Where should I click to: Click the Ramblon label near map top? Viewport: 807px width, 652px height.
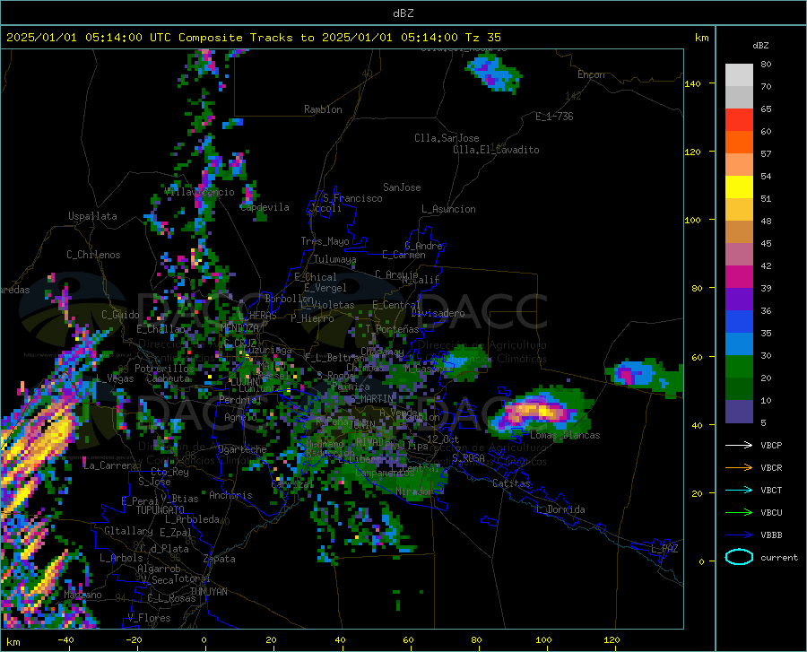click(x=323, y=109)
